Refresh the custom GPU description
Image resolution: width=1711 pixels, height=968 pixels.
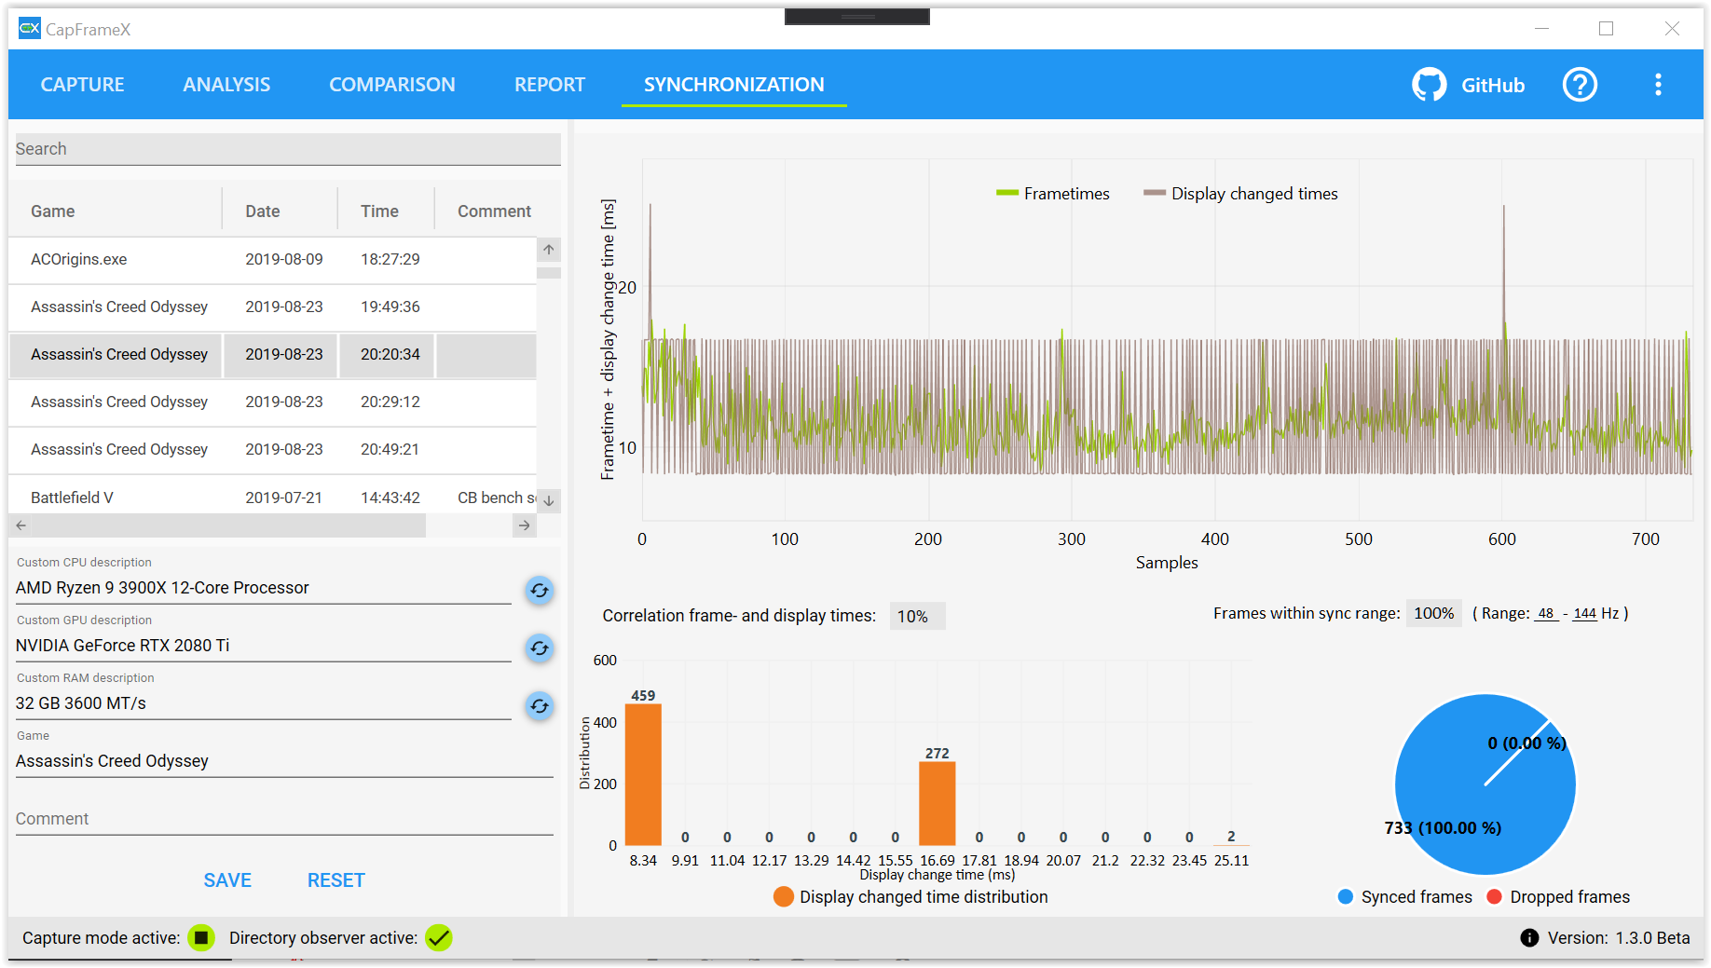pos(539,648)
